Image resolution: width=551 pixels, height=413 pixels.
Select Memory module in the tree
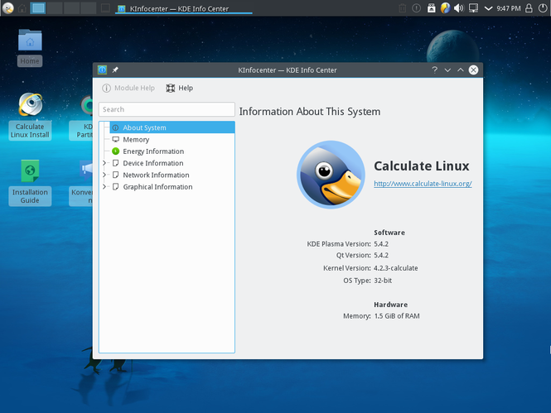pyautogui.click(x=136, y=140)
